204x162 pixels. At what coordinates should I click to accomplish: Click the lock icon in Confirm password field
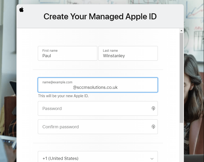153,127
